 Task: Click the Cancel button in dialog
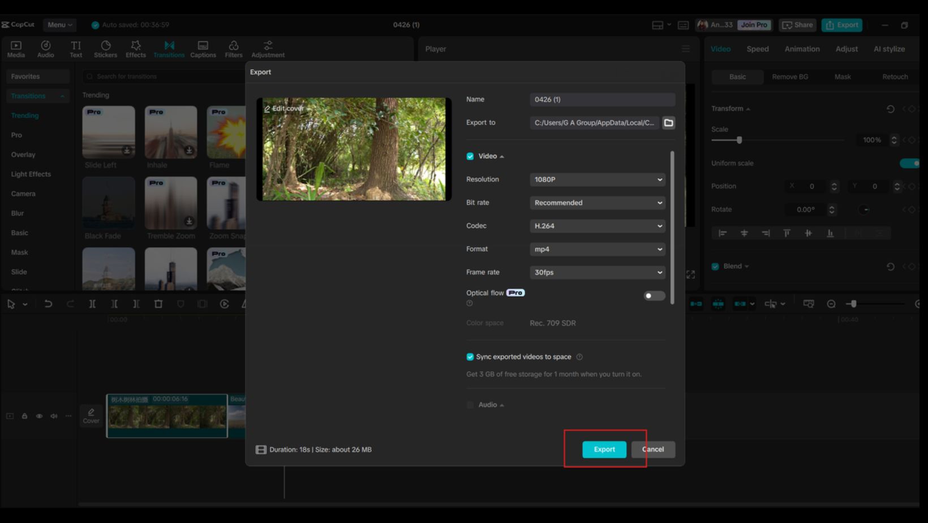pos(653,449)
